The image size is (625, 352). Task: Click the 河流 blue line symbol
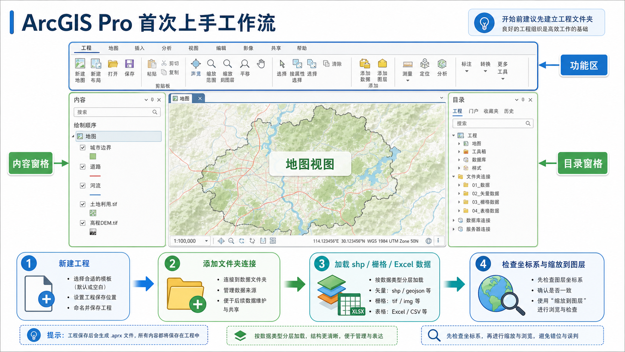95,195
